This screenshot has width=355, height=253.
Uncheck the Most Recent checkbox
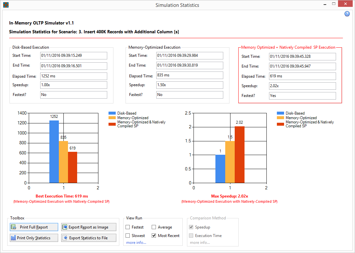154,236
